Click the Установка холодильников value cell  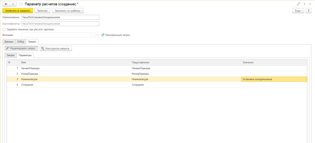[x=274, y=79]
